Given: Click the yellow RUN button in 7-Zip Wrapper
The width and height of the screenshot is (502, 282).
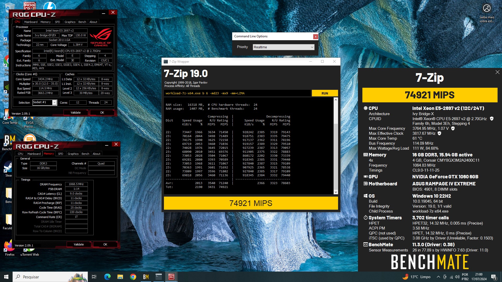Looking at the screenshot, I should (325, 93).
